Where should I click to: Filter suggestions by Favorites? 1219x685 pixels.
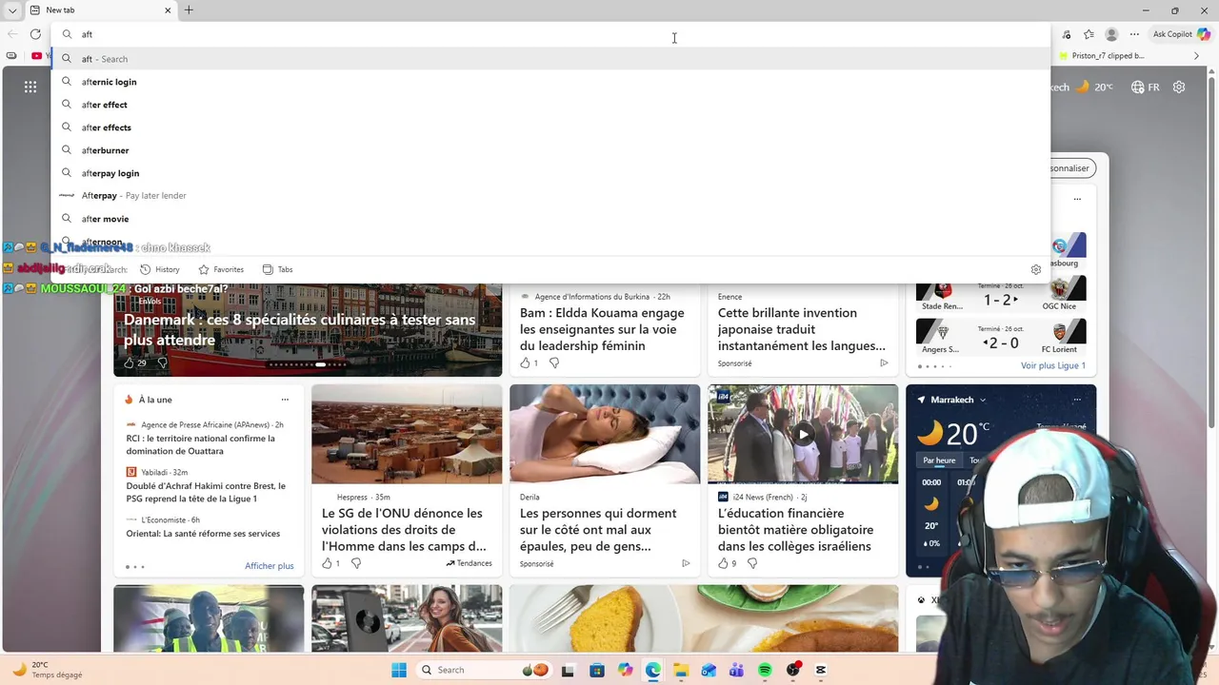tap(221, 269)
